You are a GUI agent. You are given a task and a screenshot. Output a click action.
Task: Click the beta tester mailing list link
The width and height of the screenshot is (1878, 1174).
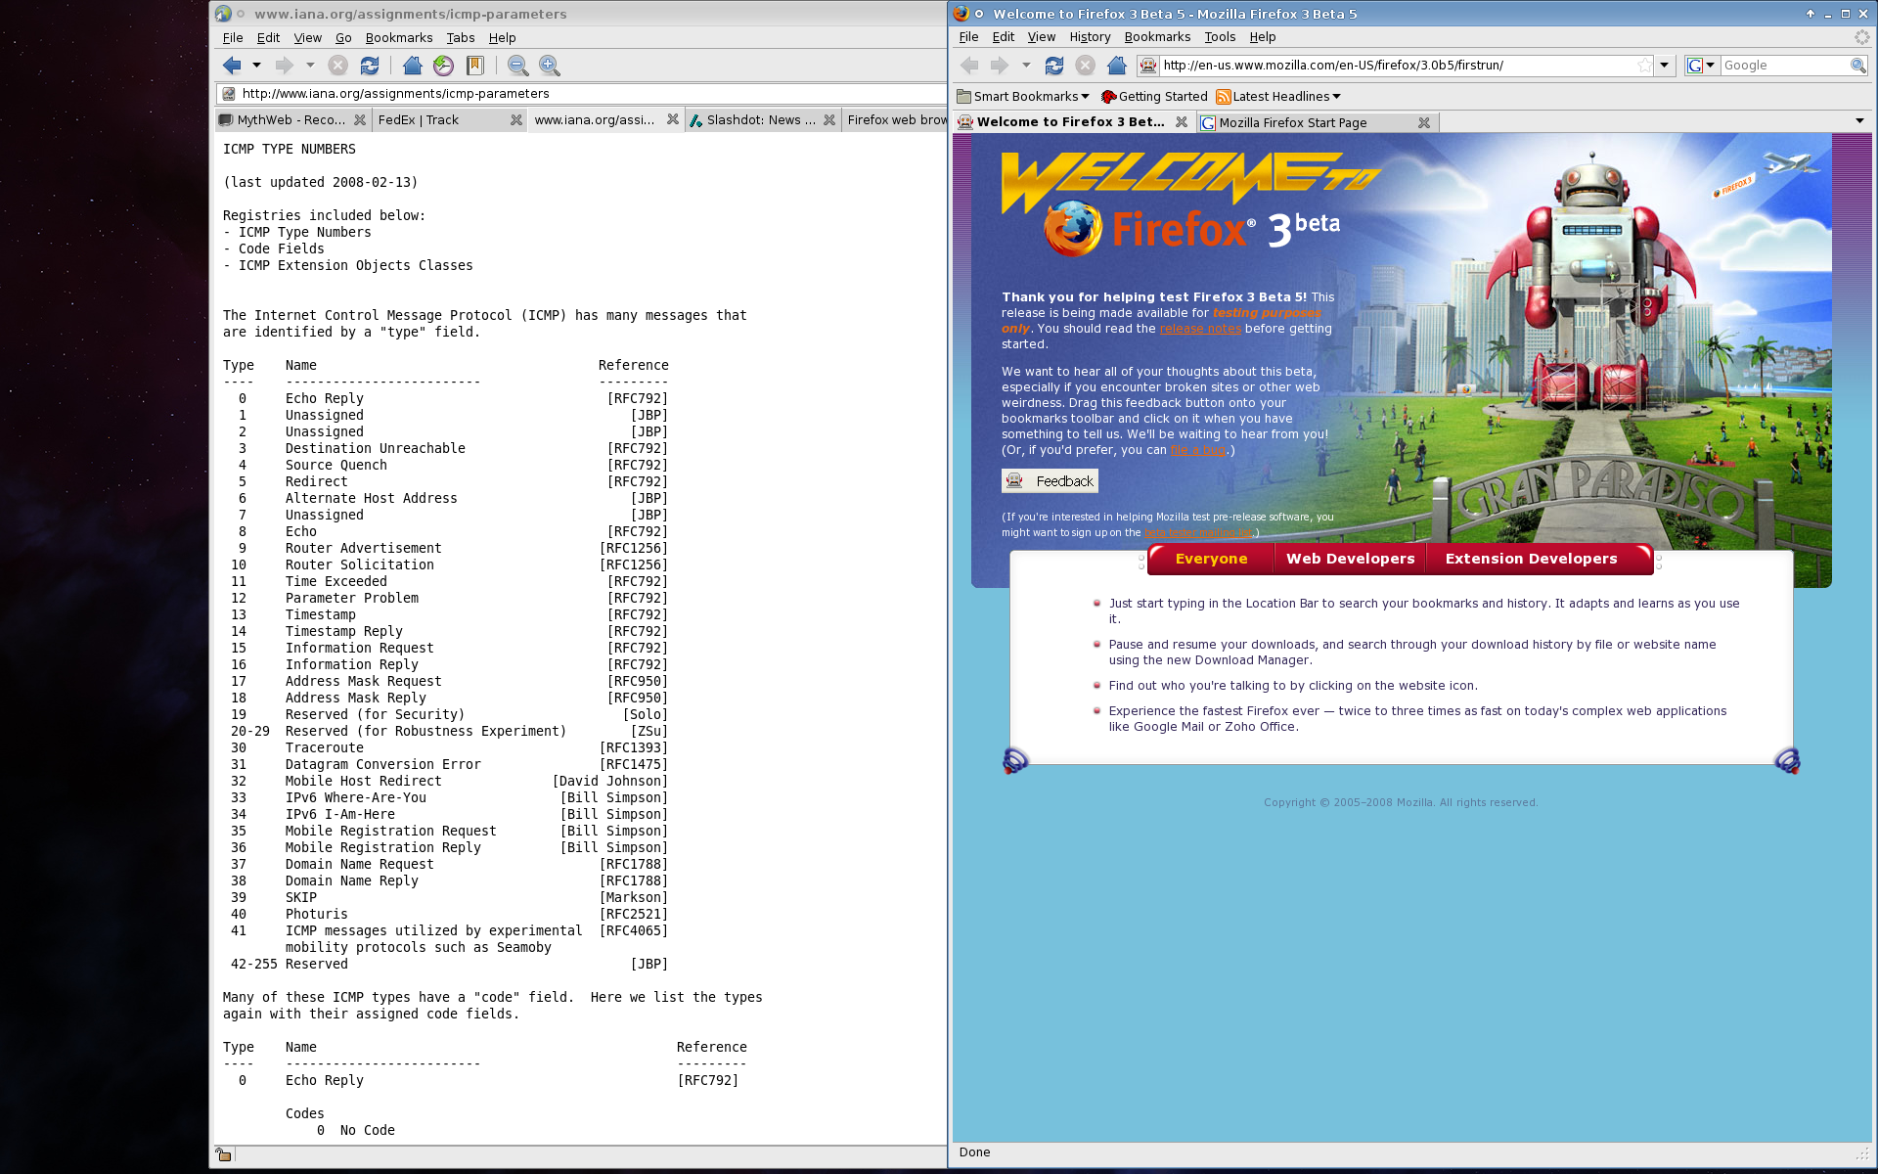(1198, 532)
